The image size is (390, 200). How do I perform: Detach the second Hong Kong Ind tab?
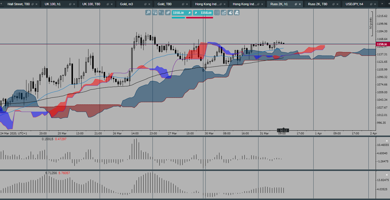pos(258,4)
